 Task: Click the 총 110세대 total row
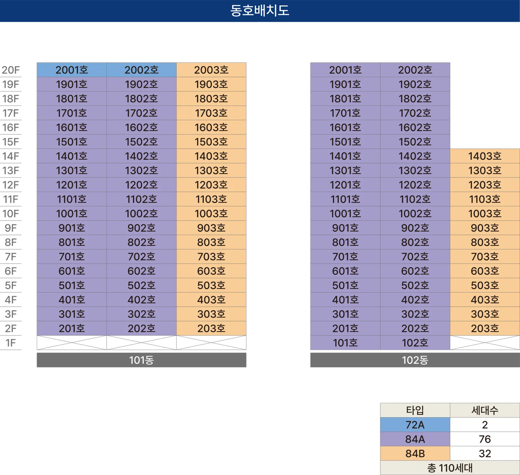450,468
